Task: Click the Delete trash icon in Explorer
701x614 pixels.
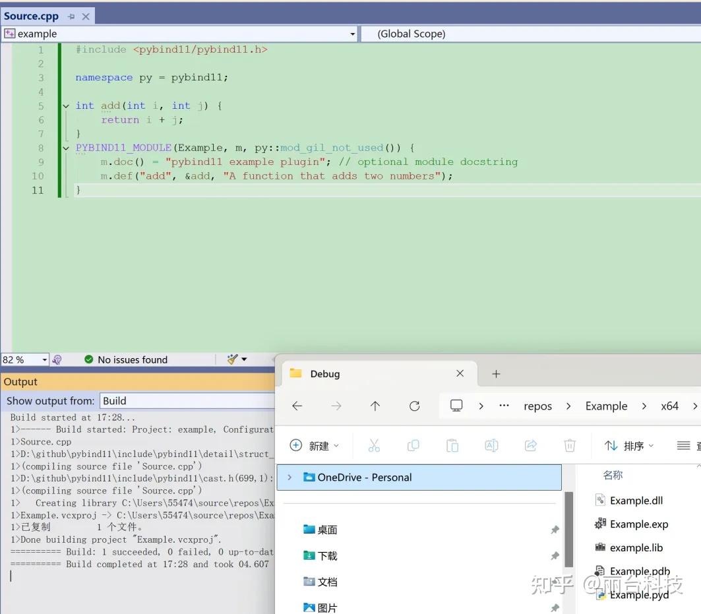Action: pyautogui.click(x=570, y=445)
